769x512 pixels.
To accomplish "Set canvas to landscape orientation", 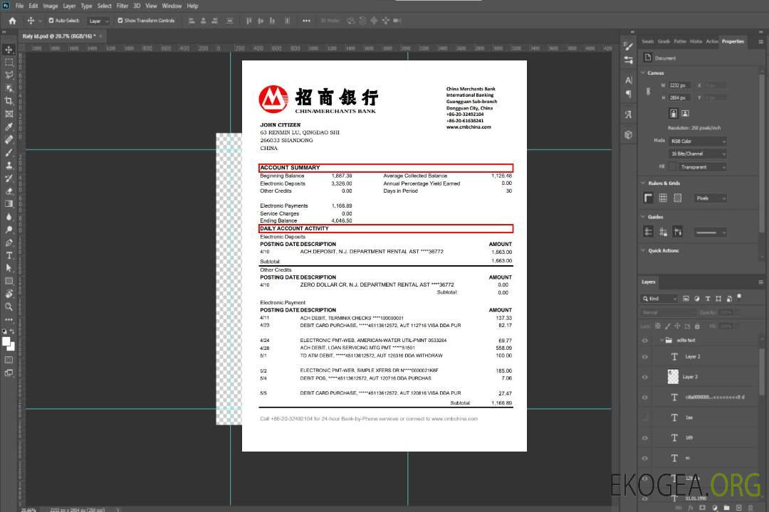I will (686, 114).
